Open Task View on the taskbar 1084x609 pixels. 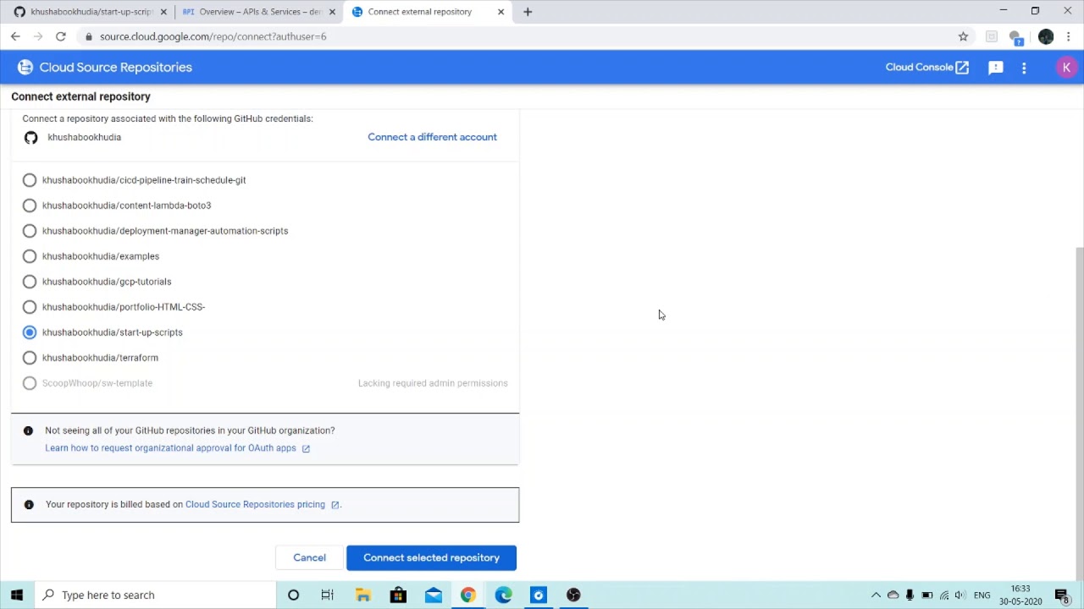[328, 595]
